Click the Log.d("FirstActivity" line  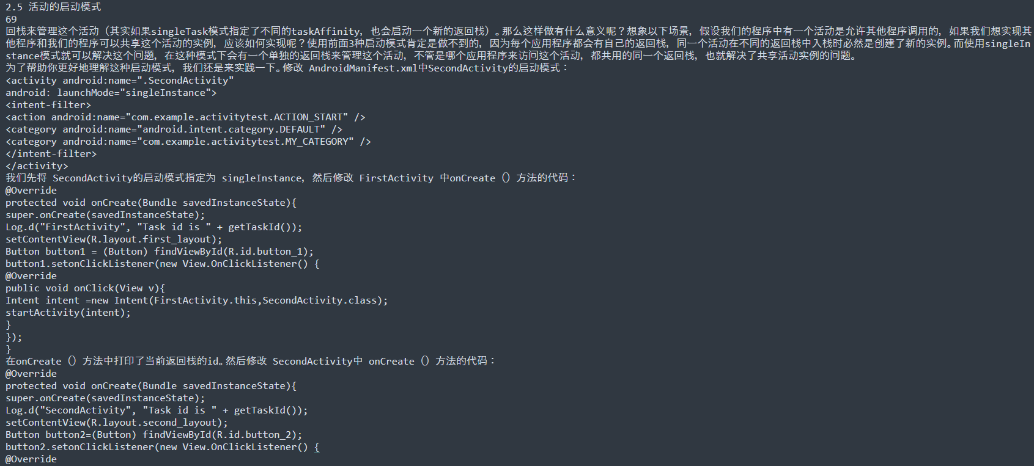pyautogui.click(x=154, y=227)
